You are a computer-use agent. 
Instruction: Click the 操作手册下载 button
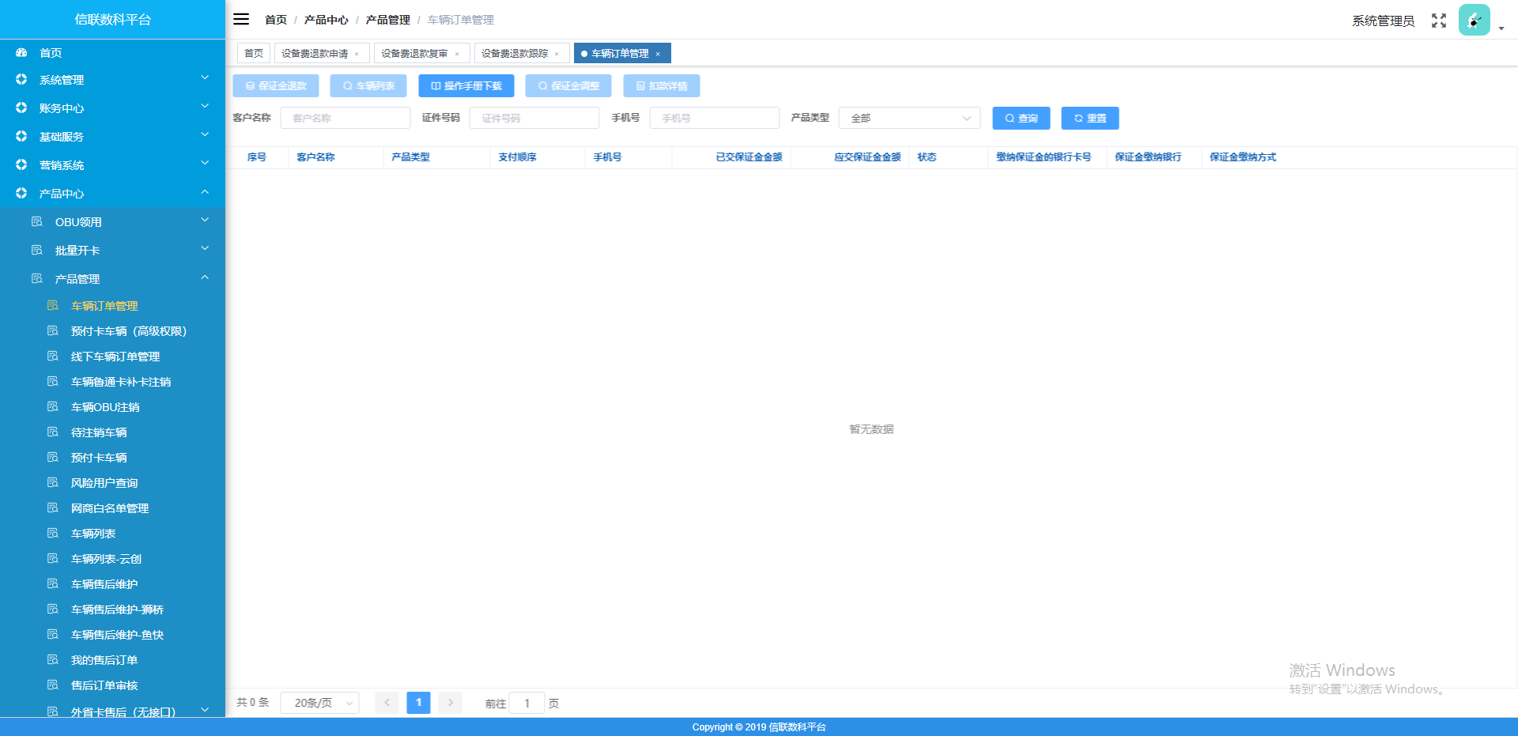(466, 85)
